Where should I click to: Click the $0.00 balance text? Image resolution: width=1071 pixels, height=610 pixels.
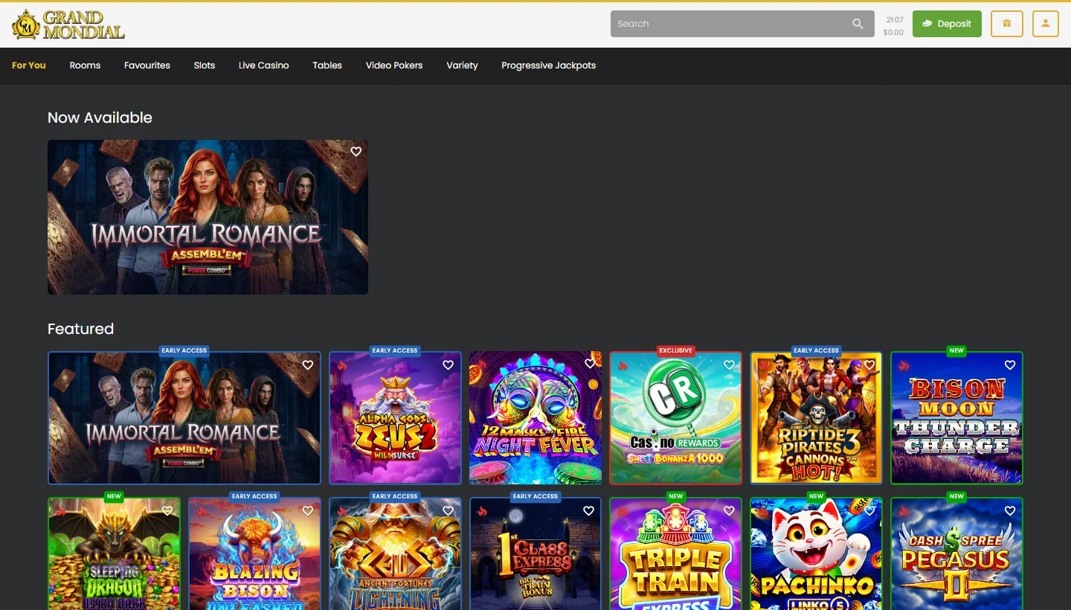click(x=893, y=33)
